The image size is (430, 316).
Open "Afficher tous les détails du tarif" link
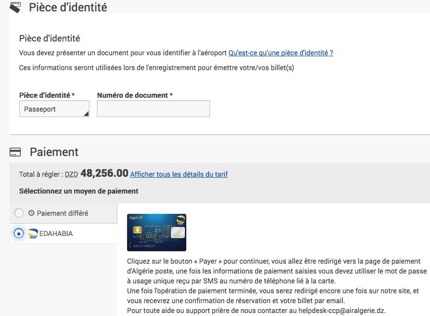pyautogui.click(x=179, y=174)
